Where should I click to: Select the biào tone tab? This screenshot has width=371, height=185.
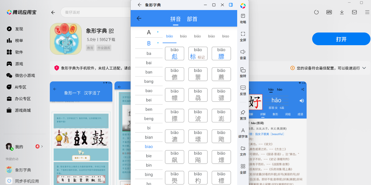(x=211, y=36)
